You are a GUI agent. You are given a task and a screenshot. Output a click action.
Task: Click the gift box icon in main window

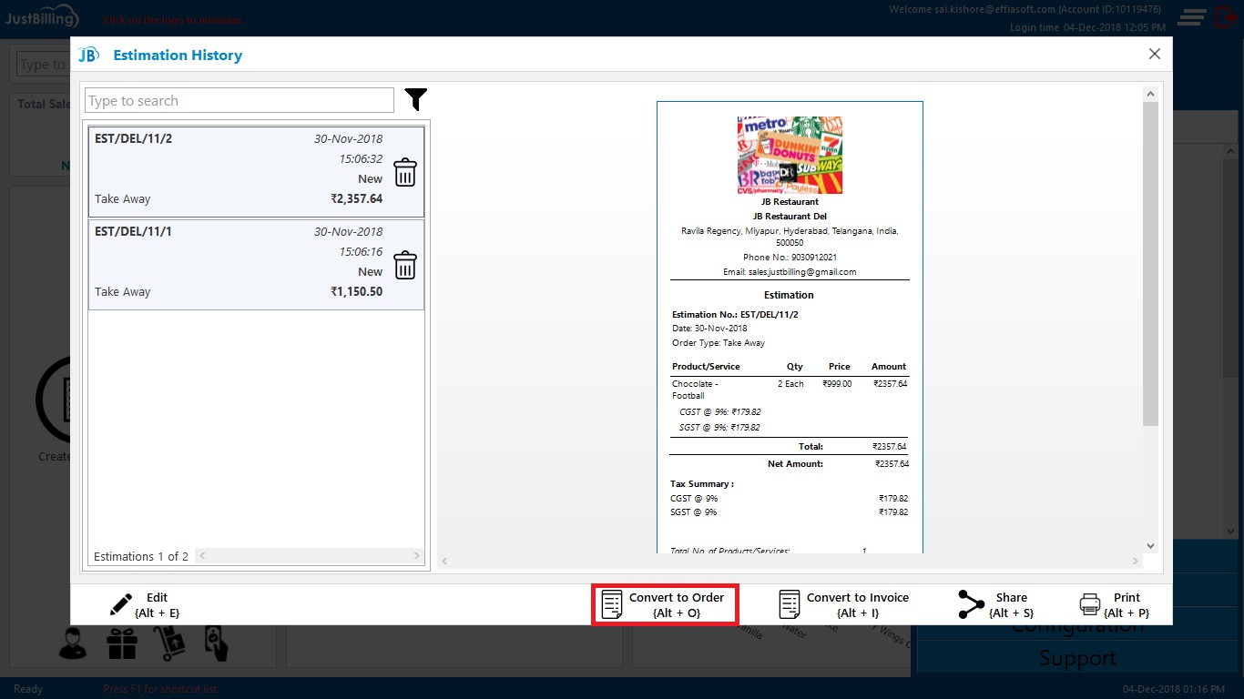tap(121, 644)
